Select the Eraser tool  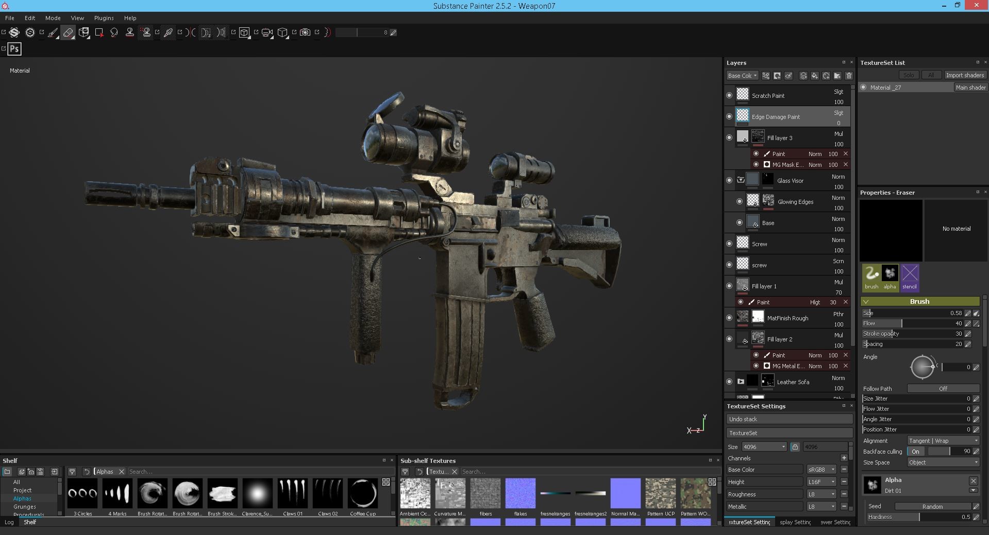coord(68,32)
